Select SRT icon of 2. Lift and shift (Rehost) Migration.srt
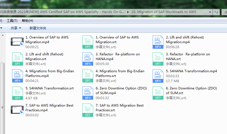 point(17,59)
